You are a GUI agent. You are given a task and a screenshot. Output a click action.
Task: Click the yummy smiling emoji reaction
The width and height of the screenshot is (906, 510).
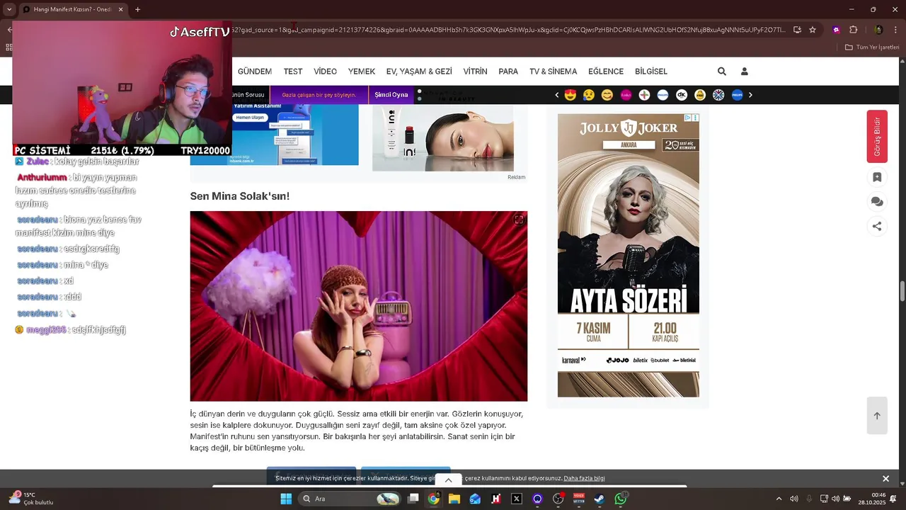coord(607,95)
